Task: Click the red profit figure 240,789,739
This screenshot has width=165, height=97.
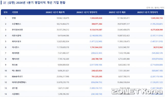Action: (x=97, y=59)
